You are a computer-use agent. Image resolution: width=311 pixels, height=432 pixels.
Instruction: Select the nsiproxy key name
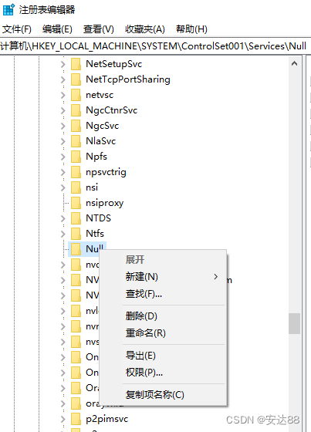(104, 204)
